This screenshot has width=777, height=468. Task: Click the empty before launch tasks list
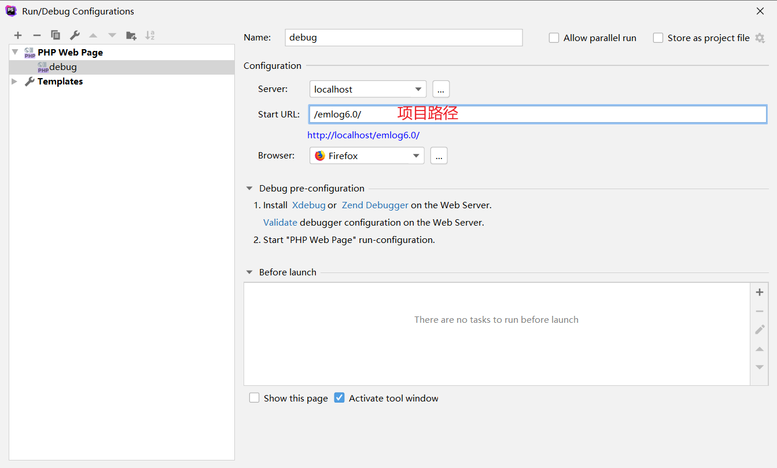[496, 334]
